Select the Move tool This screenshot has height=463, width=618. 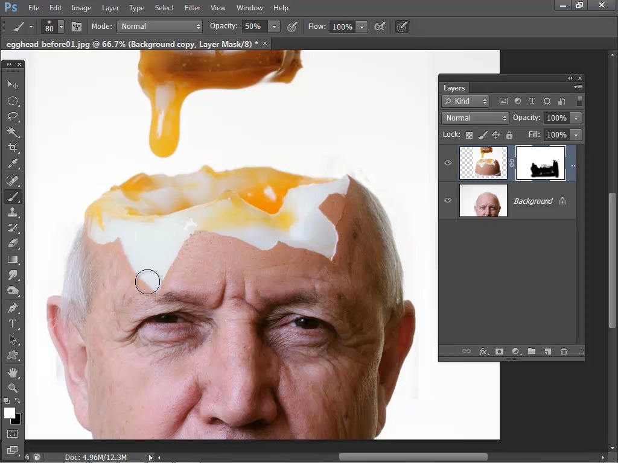pyautogui.click(x=13, y=85)
